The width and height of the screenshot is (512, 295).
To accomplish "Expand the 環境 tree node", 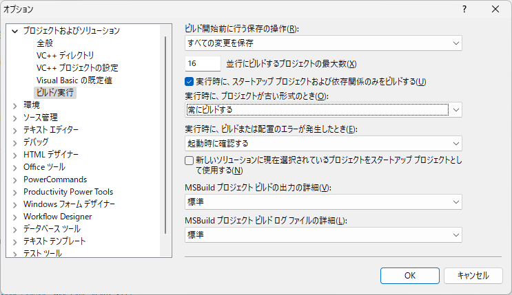I will [15, 105].
